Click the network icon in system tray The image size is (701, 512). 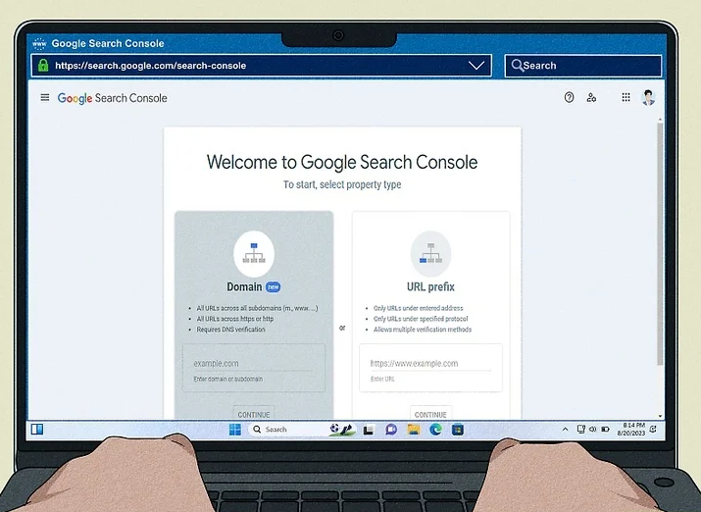[x=580, y=430]
